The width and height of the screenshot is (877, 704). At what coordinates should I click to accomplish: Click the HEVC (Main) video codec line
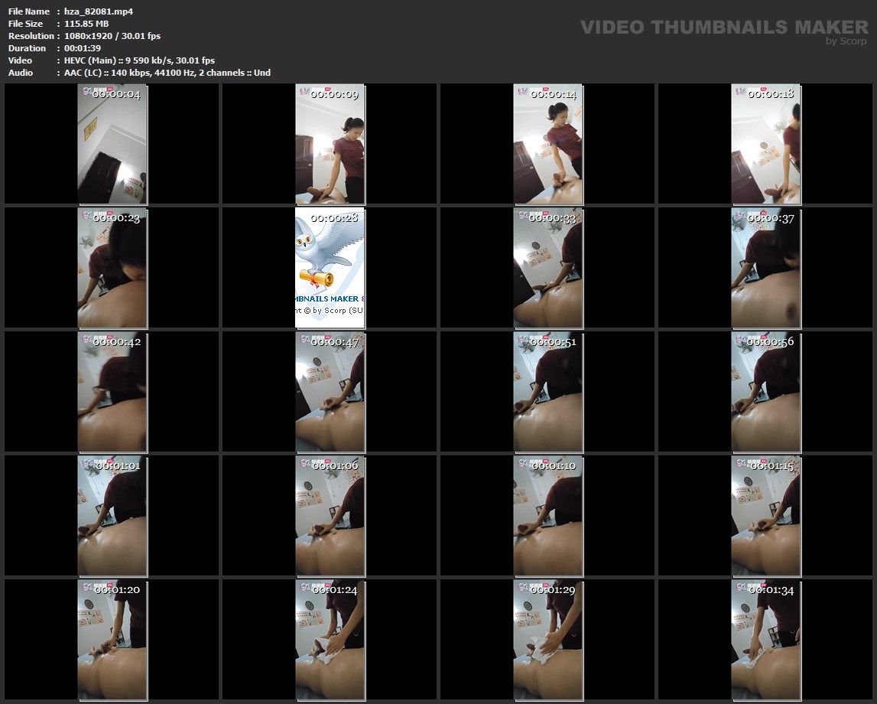point(139,60)
